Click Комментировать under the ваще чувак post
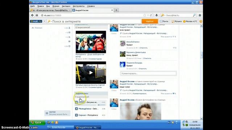Viewport: 232px width, 130px height. (x=140, y=94)
